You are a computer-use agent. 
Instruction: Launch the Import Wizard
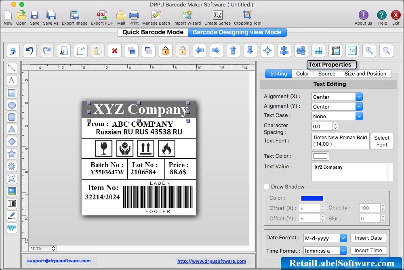[187, 16]
